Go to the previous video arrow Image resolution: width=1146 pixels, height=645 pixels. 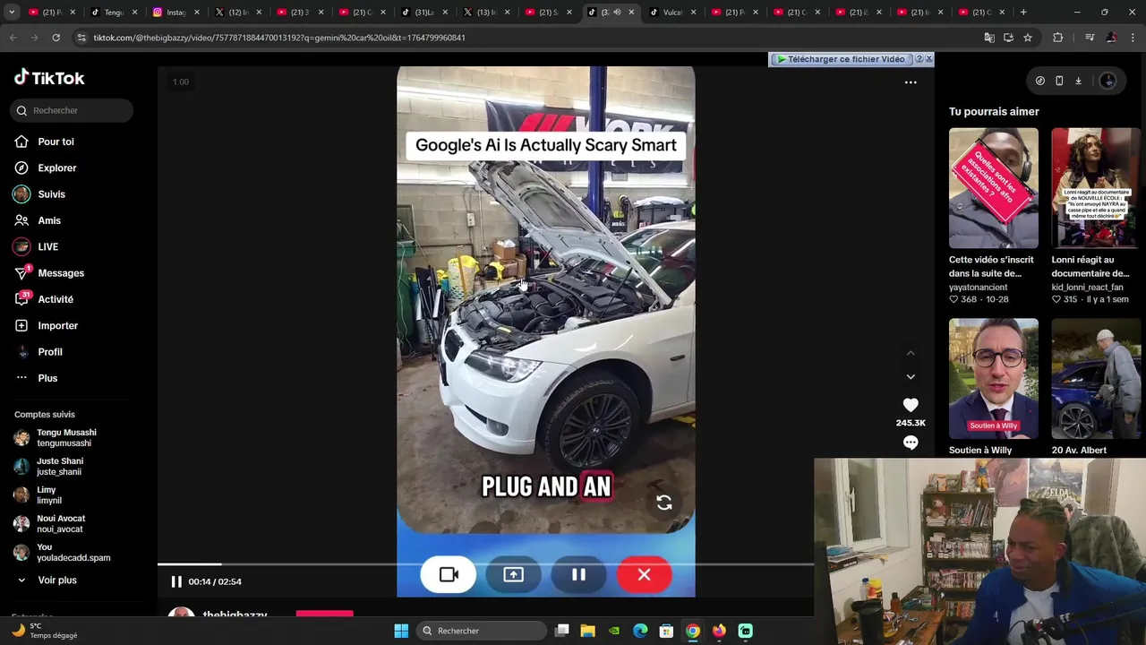(x=911, y=353)
